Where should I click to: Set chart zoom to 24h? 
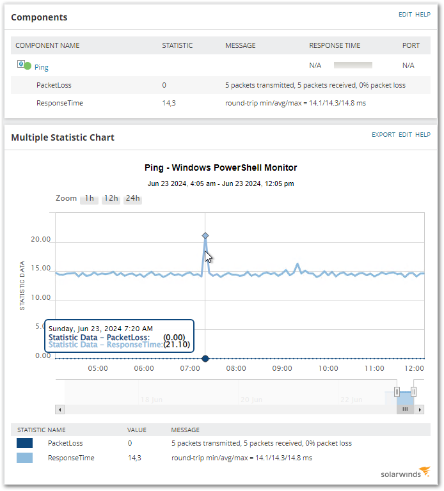(x=132, y=199)
